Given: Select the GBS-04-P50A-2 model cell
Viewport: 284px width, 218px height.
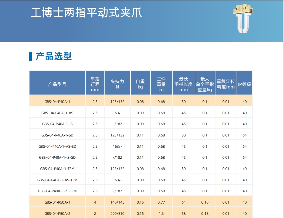Looking at the screenshot, I should 57,214.
